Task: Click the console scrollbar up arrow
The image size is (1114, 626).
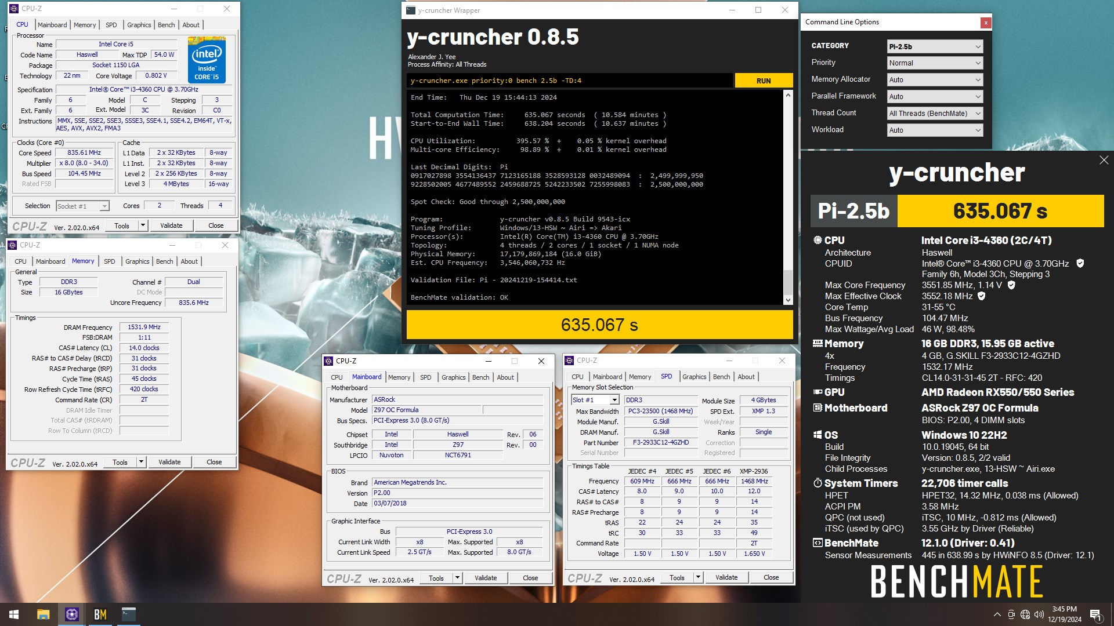Action: [x=788, y=95]
